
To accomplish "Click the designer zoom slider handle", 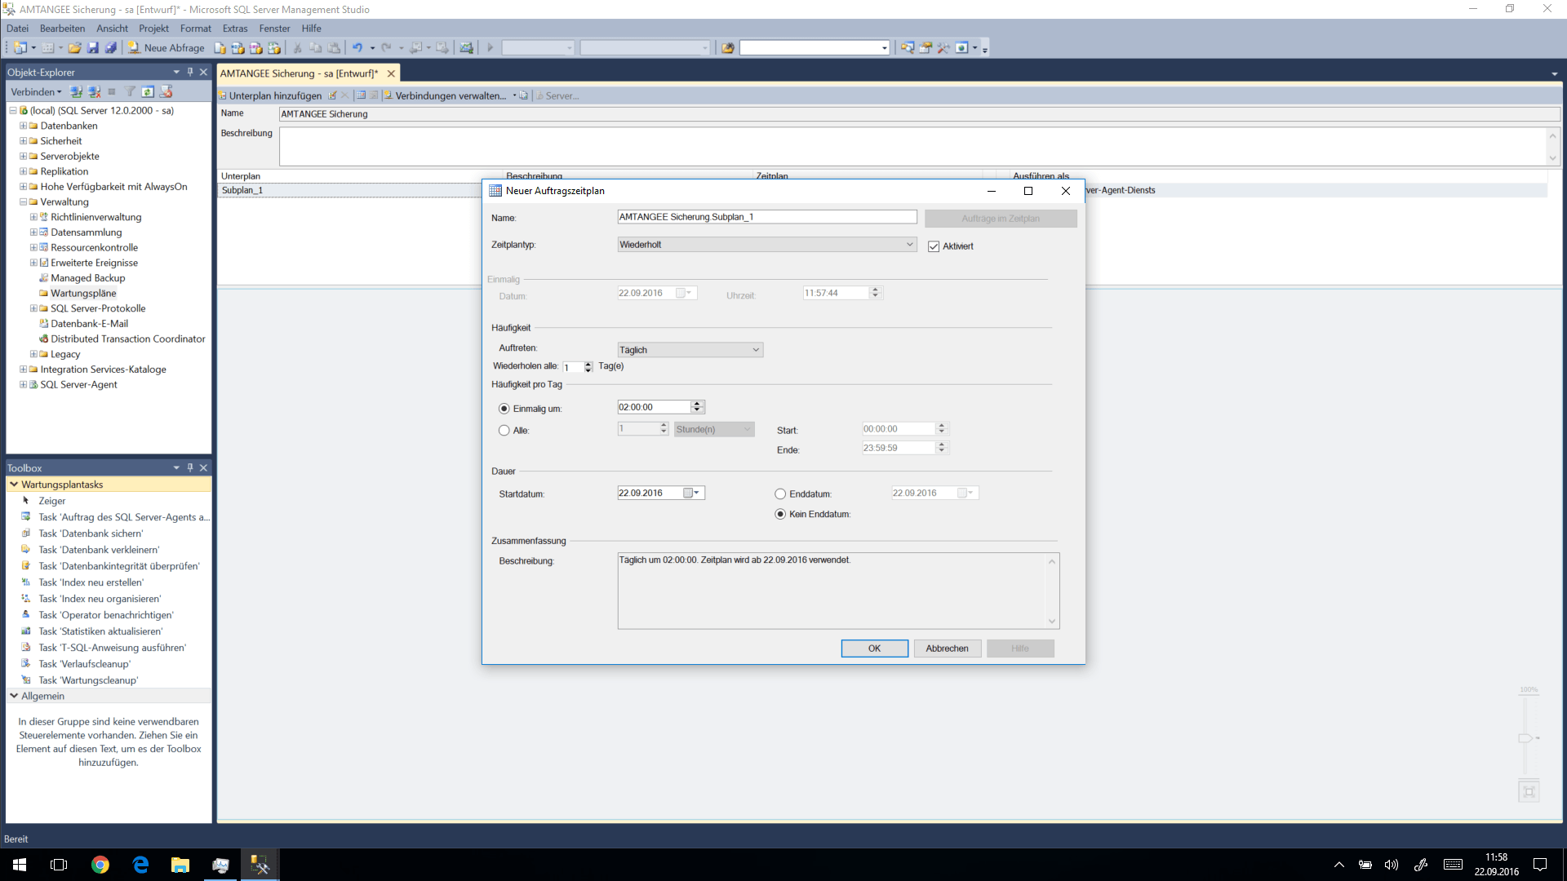I will [x=1525, y=738].
